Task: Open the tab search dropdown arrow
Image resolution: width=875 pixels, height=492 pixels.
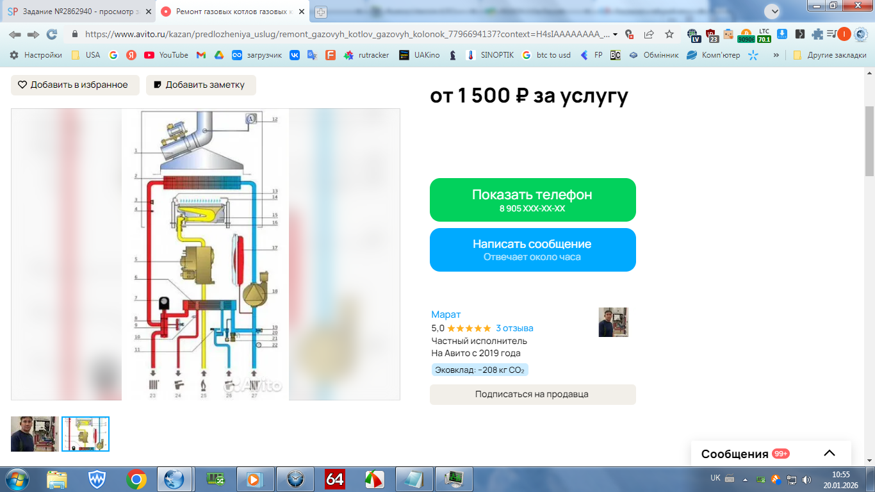Action: pos(773,11)
